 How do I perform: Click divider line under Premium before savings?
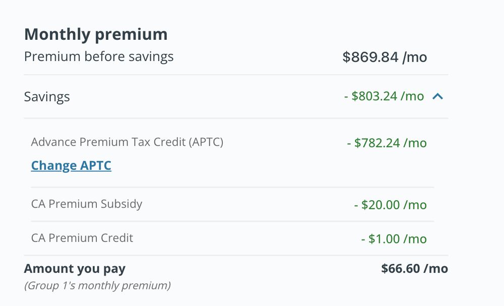point(236,75)
